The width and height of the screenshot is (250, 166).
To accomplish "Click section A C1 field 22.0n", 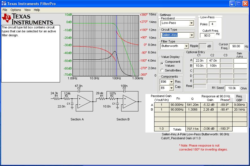I will click(200, 60).
